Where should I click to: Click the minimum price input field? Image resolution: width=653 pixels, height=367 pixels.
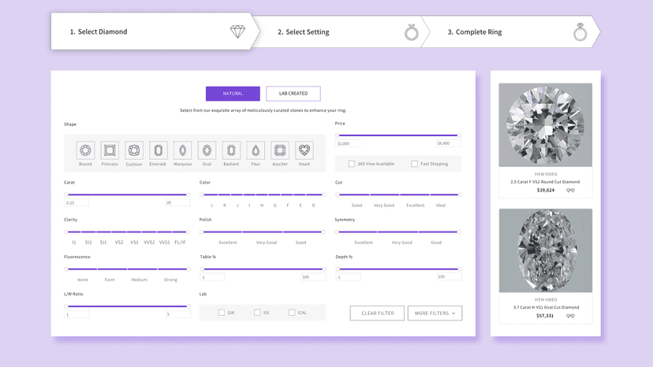coord(348,143)
